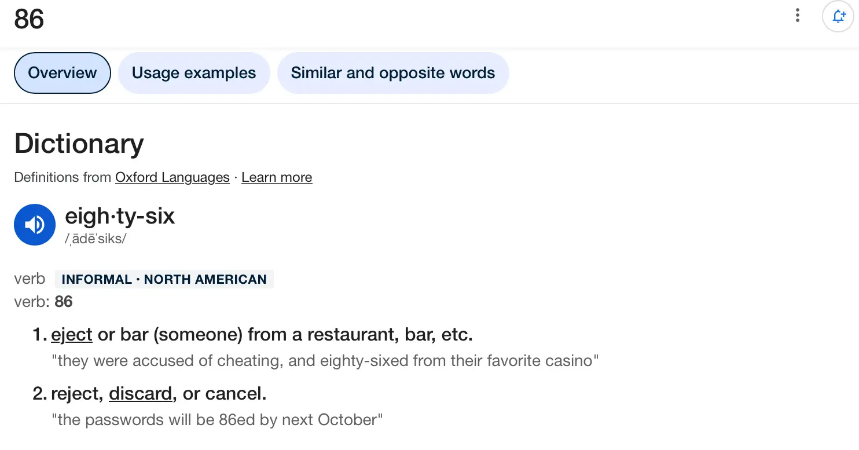This screenshot has width=859, height=450.
Task: Switch to the Usage examples tab
Action: pos(194,73)
